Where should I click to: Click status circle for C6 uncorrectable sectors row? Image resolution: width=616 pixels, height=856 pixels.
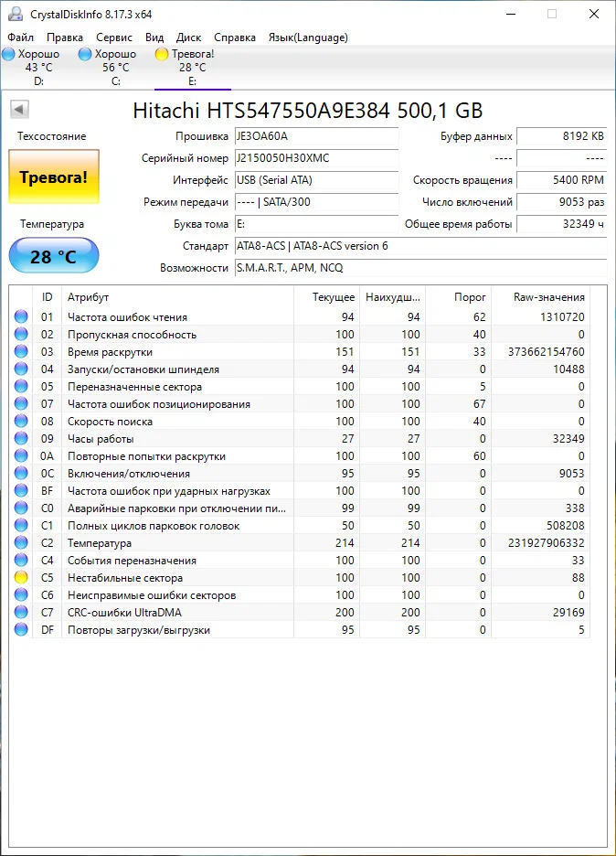point(21,595)
